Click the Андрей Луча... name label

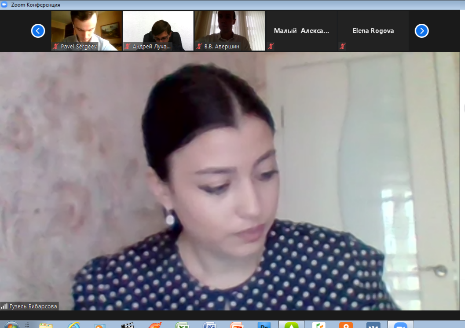(x=151, y=47)
